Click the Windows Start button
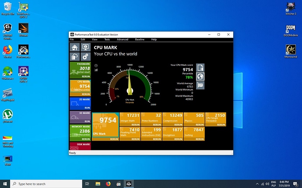Screen dimensions: 302x188 5,184
